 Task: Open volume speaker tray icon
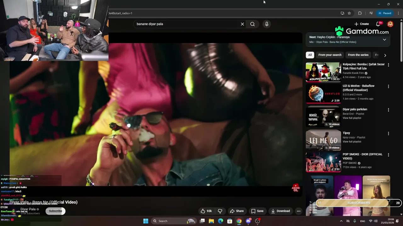coord(376,221)
